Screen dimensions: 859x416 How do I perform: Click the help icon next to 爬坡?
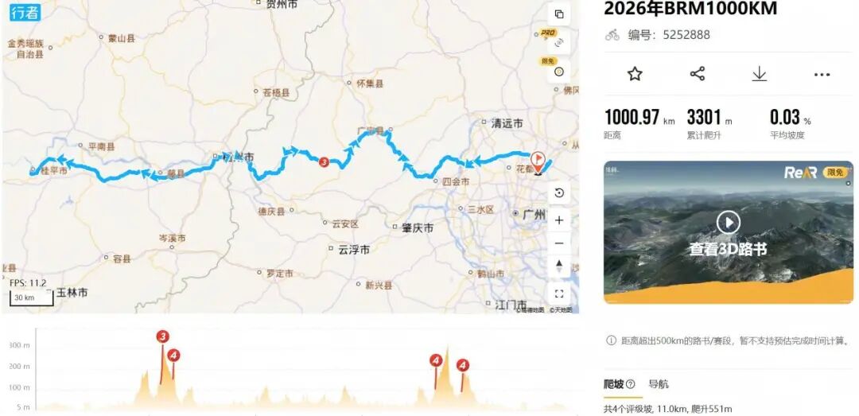coord(631,384)
